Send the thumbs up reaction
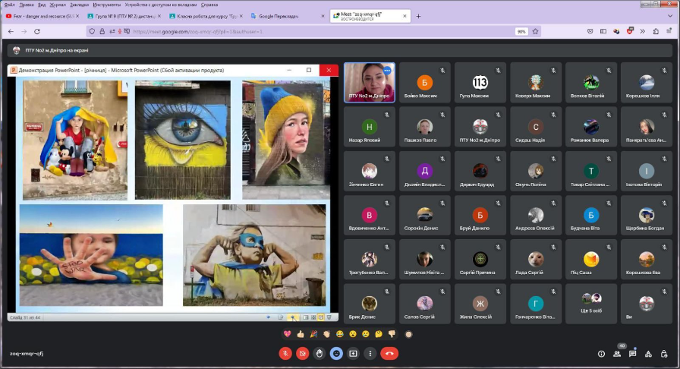The image size is (680, 369). tap(300, 334)
